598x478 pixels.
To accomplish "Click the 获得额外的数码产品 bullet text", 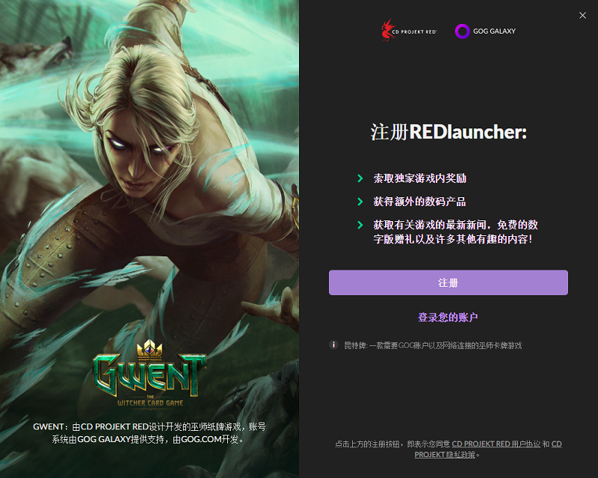I will coord(419,202).
